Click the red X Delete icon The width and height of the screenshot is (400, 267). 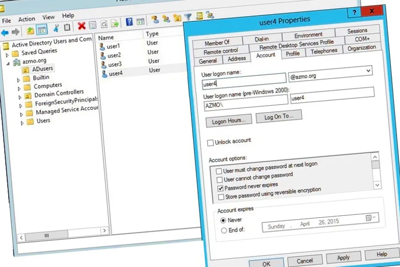82,26
